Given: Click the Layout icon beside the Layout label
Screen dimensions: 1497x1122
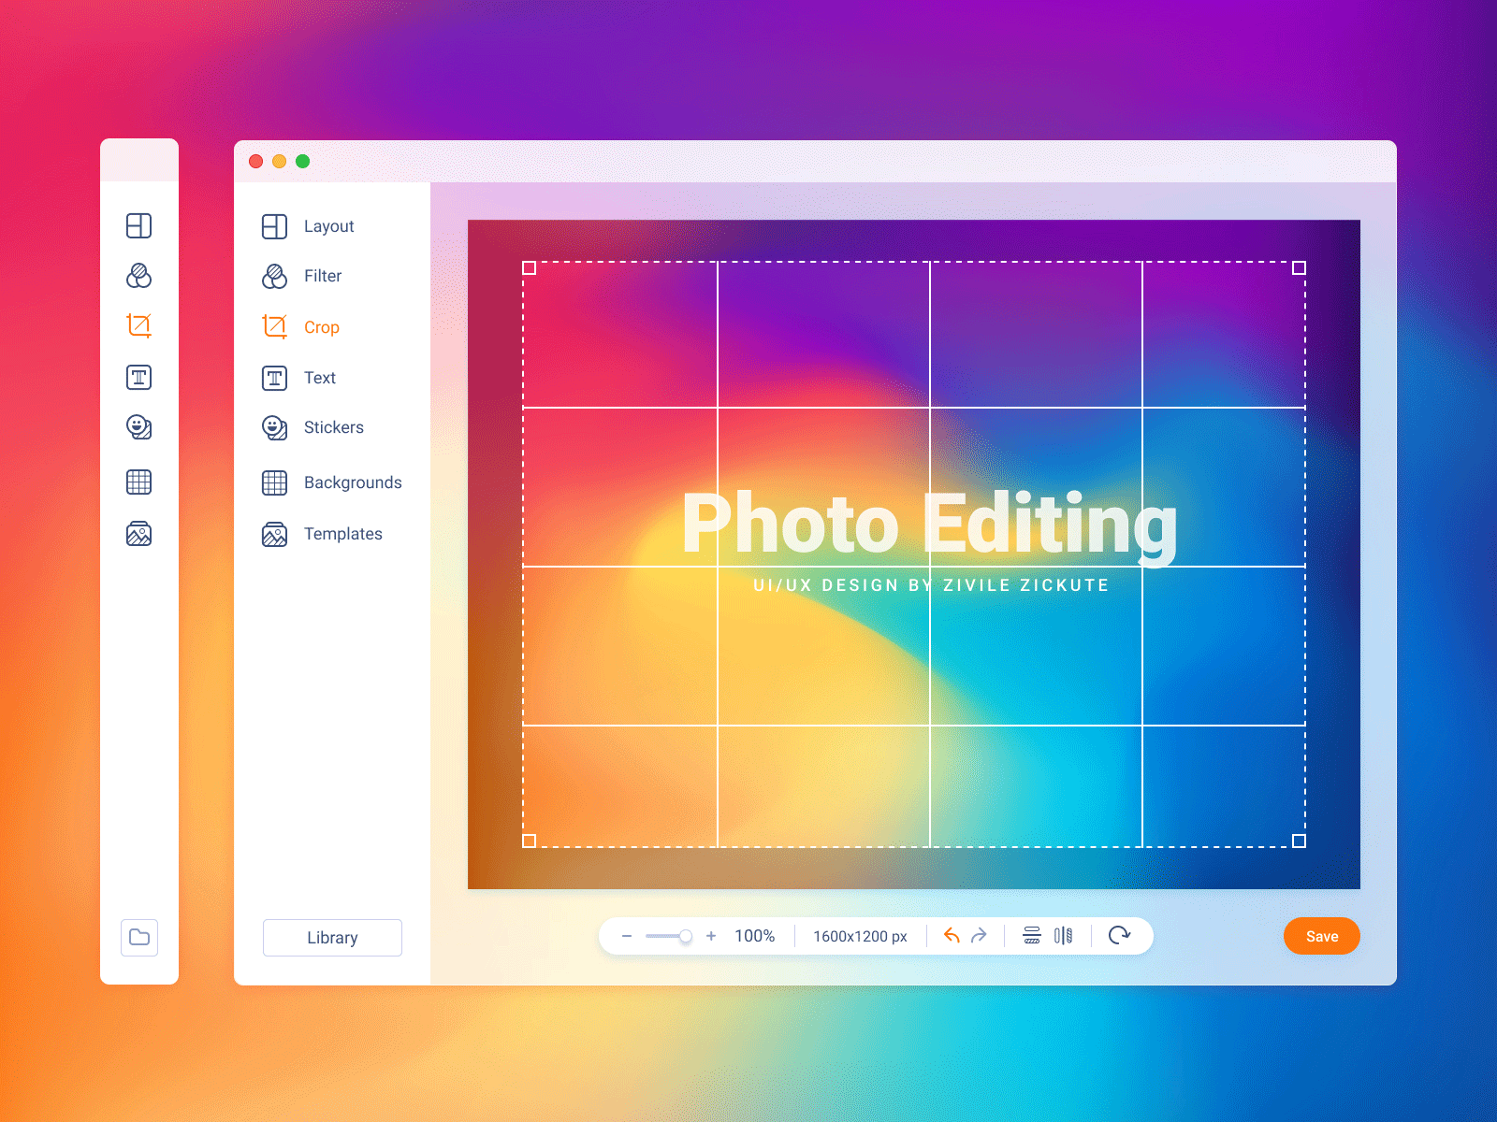Looking at the screenshot, I should pyautogui.click(x=274, y=226).
